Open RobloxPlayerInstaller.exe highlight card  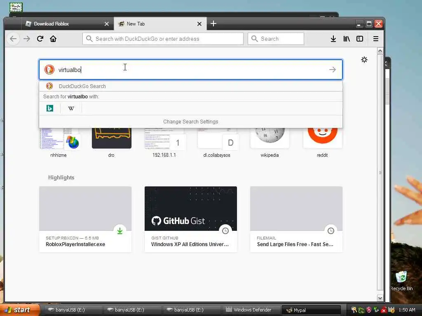(85, 219)
